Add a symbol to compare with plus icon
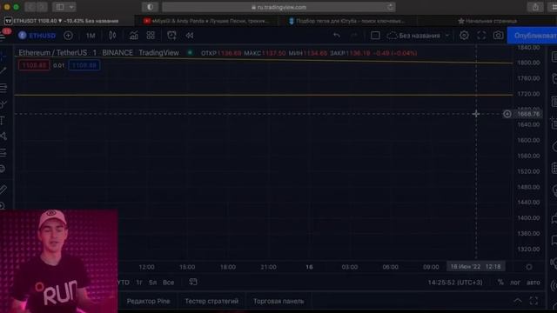This screenshot has height=313, width=557. click(68, 36)
